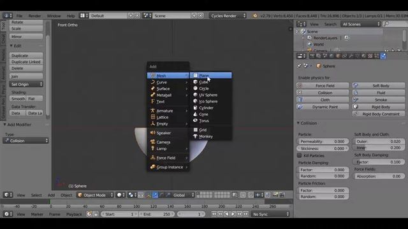The image size is (408, 229).
Task: Click the Force Field physics button
Action: coord(323,86)
